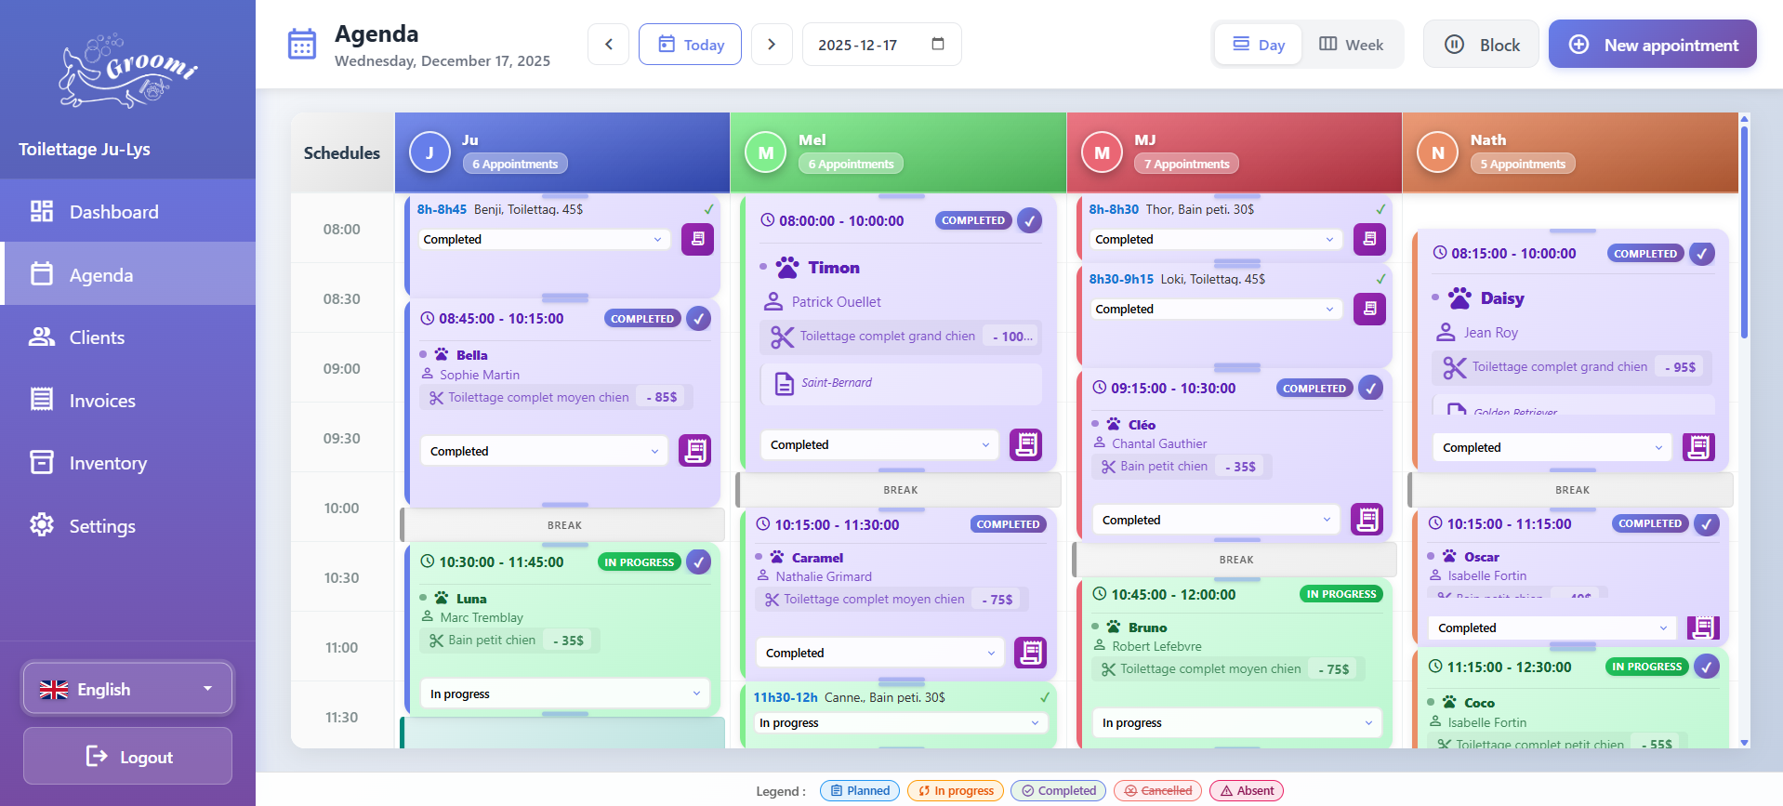The image size is (1783, 806).
Task: Click scissors icon on Timon's service
Action: (x=782, y=337)
